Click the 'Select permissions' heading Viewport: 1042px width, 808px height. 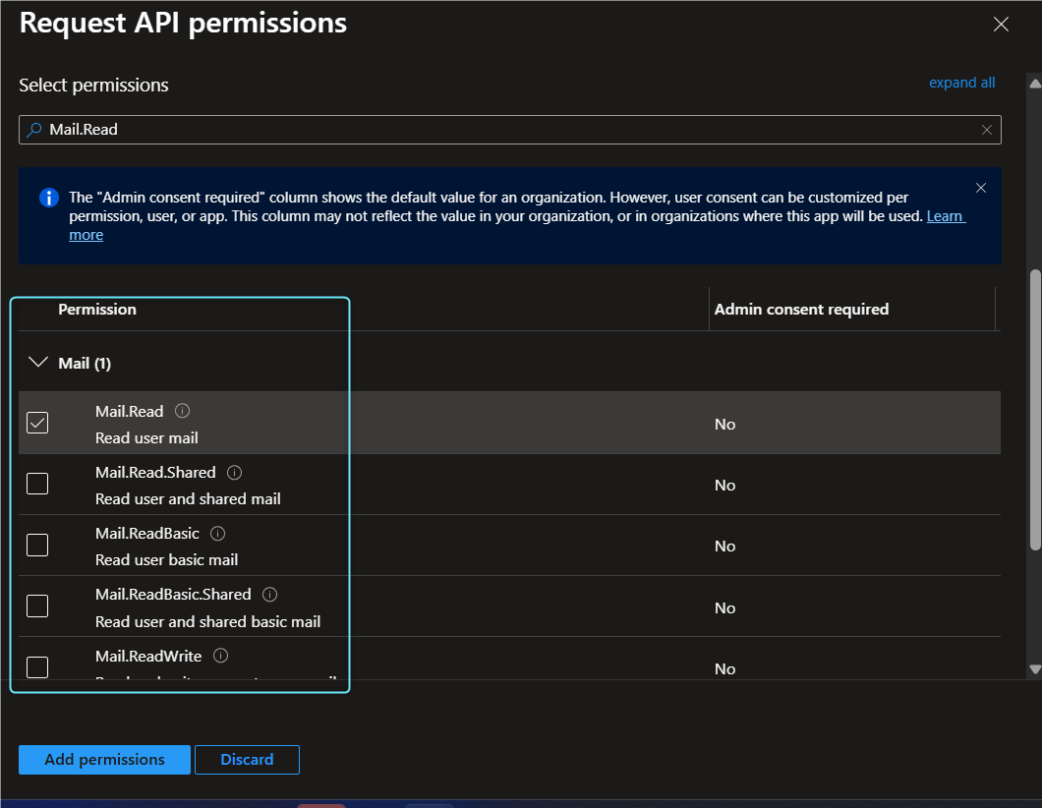[93, 86]
